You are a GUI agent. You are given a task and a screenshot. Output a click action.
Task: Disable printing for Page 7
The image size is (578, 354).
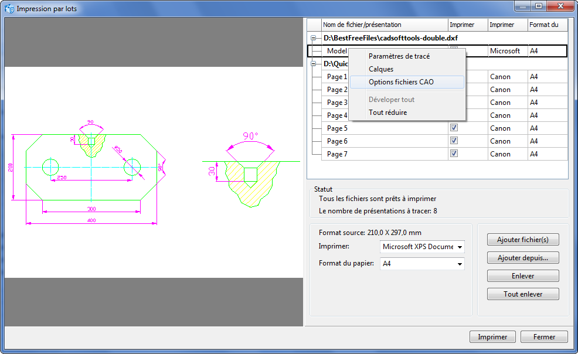click(x=453, y=154)
